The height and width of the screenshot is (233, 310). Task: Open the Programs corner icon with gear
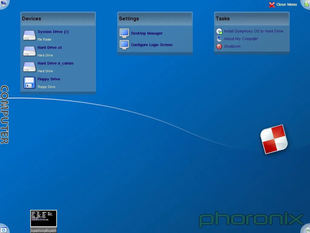tap(4, 229)
